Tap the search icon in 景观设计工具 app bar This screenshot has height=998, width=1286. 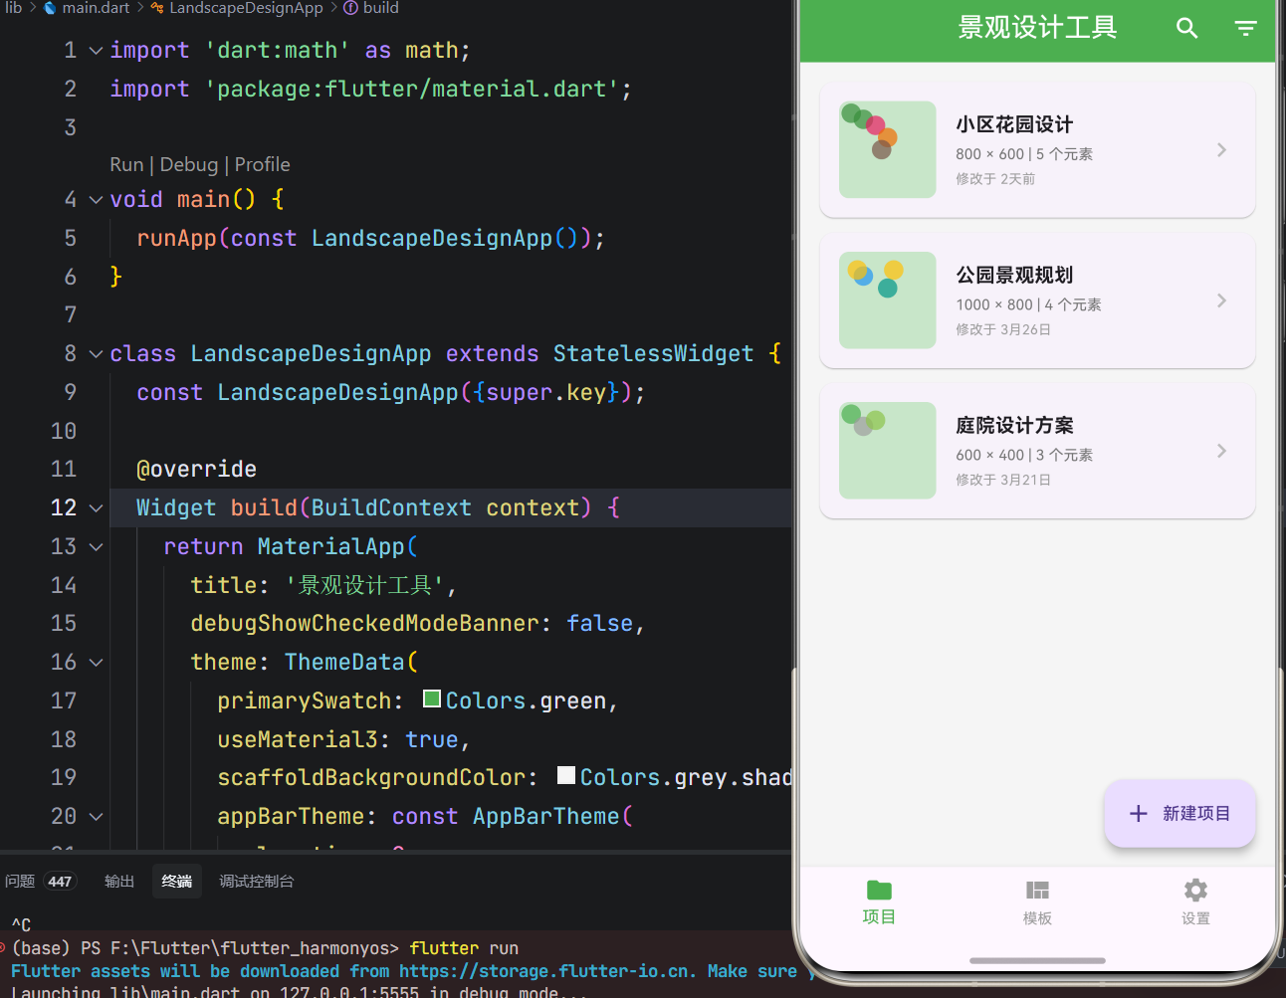click(x=1186, y=28)
